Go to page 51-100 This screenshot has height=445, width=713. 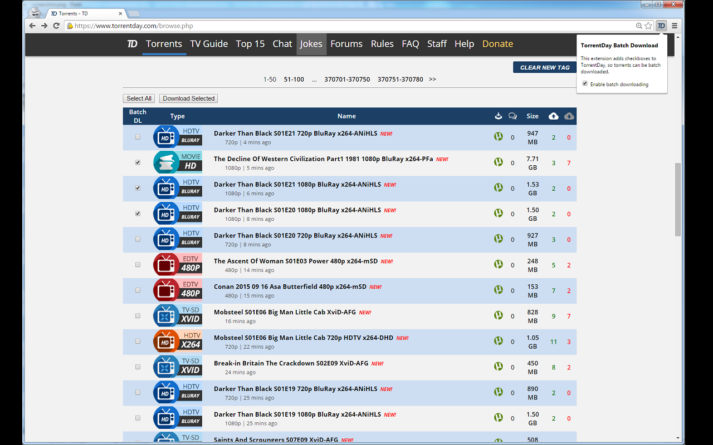point(294,80)
